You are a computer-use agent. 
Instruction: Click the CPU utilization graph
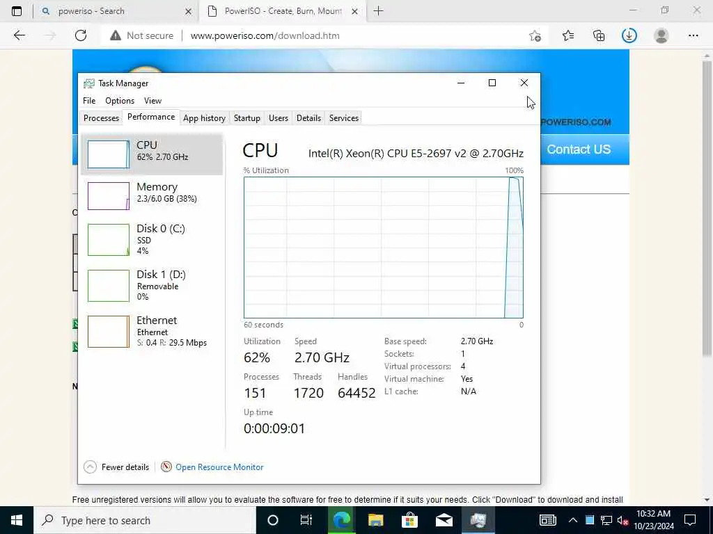tap(384, 248)
